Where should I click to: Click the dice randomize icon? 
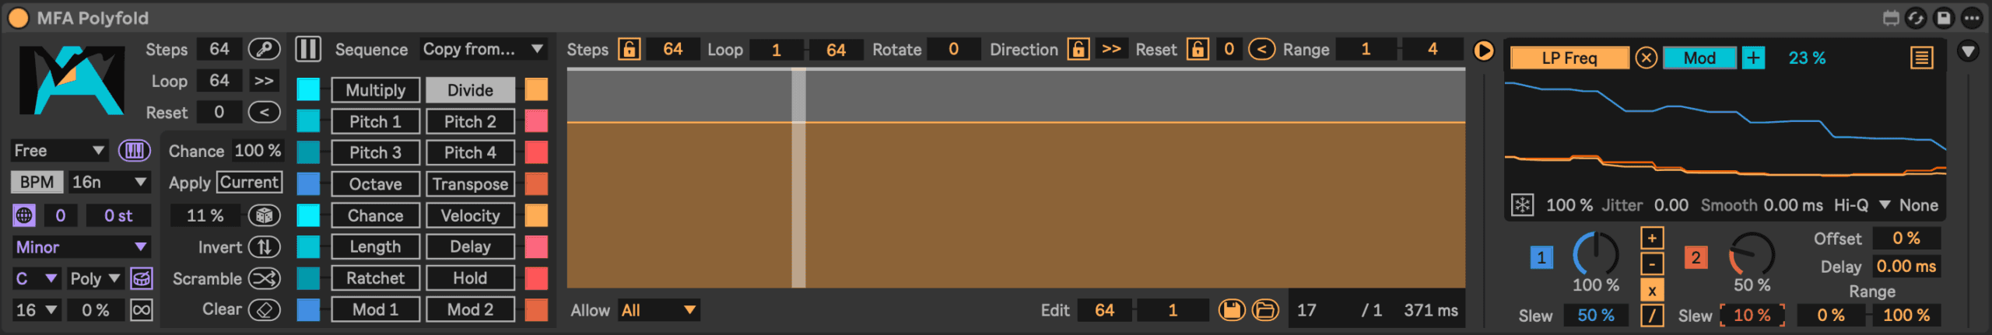[x=265, y=215]
